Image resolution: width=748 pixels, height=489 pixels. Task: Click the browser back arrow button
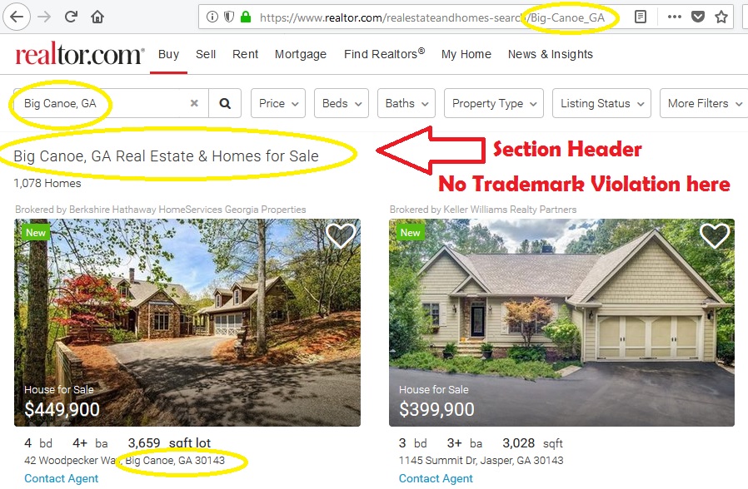[17, 17]
